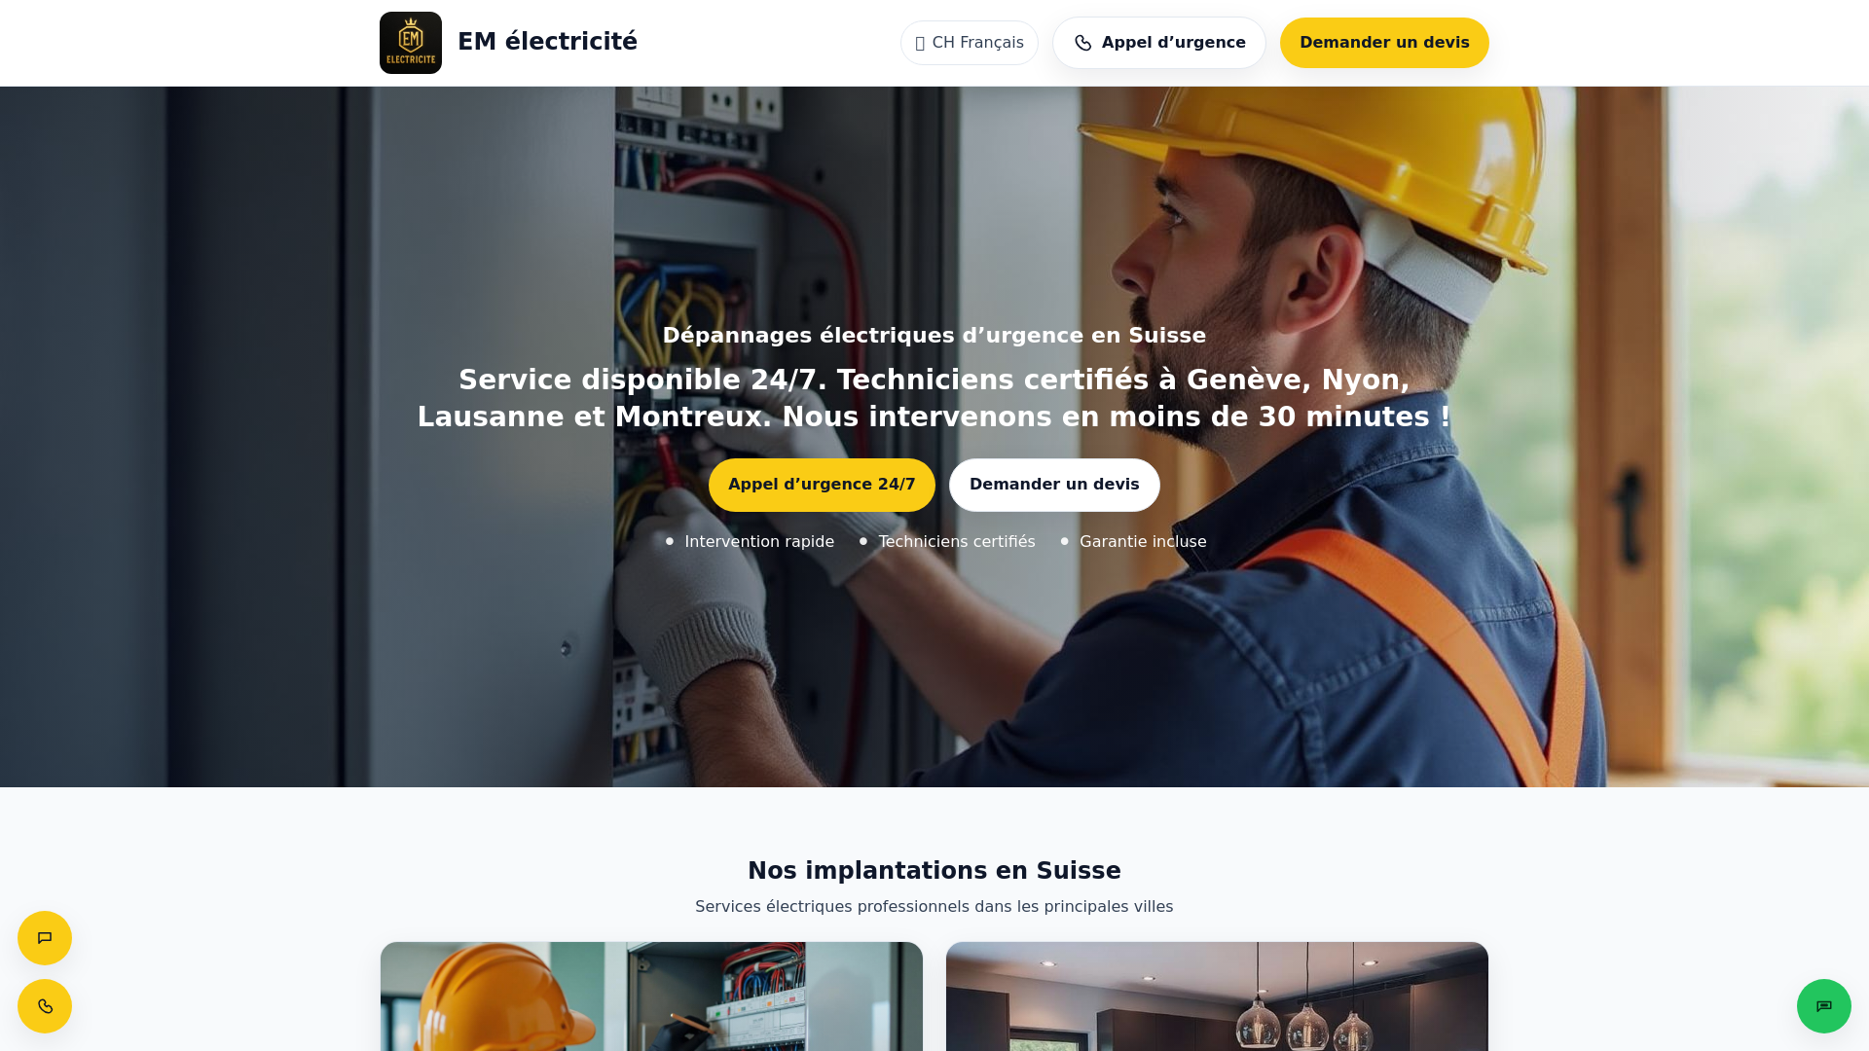Open the location card showing orange hard hat

point(651,997)
